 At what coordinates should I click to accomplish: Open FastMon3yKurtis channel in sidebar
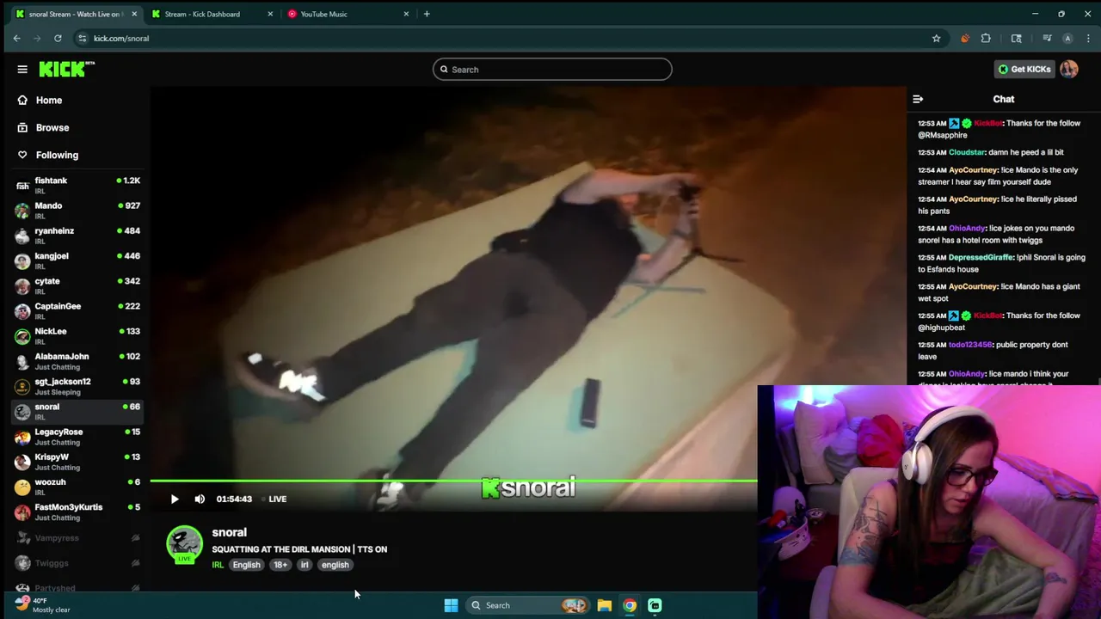[77, 512]
